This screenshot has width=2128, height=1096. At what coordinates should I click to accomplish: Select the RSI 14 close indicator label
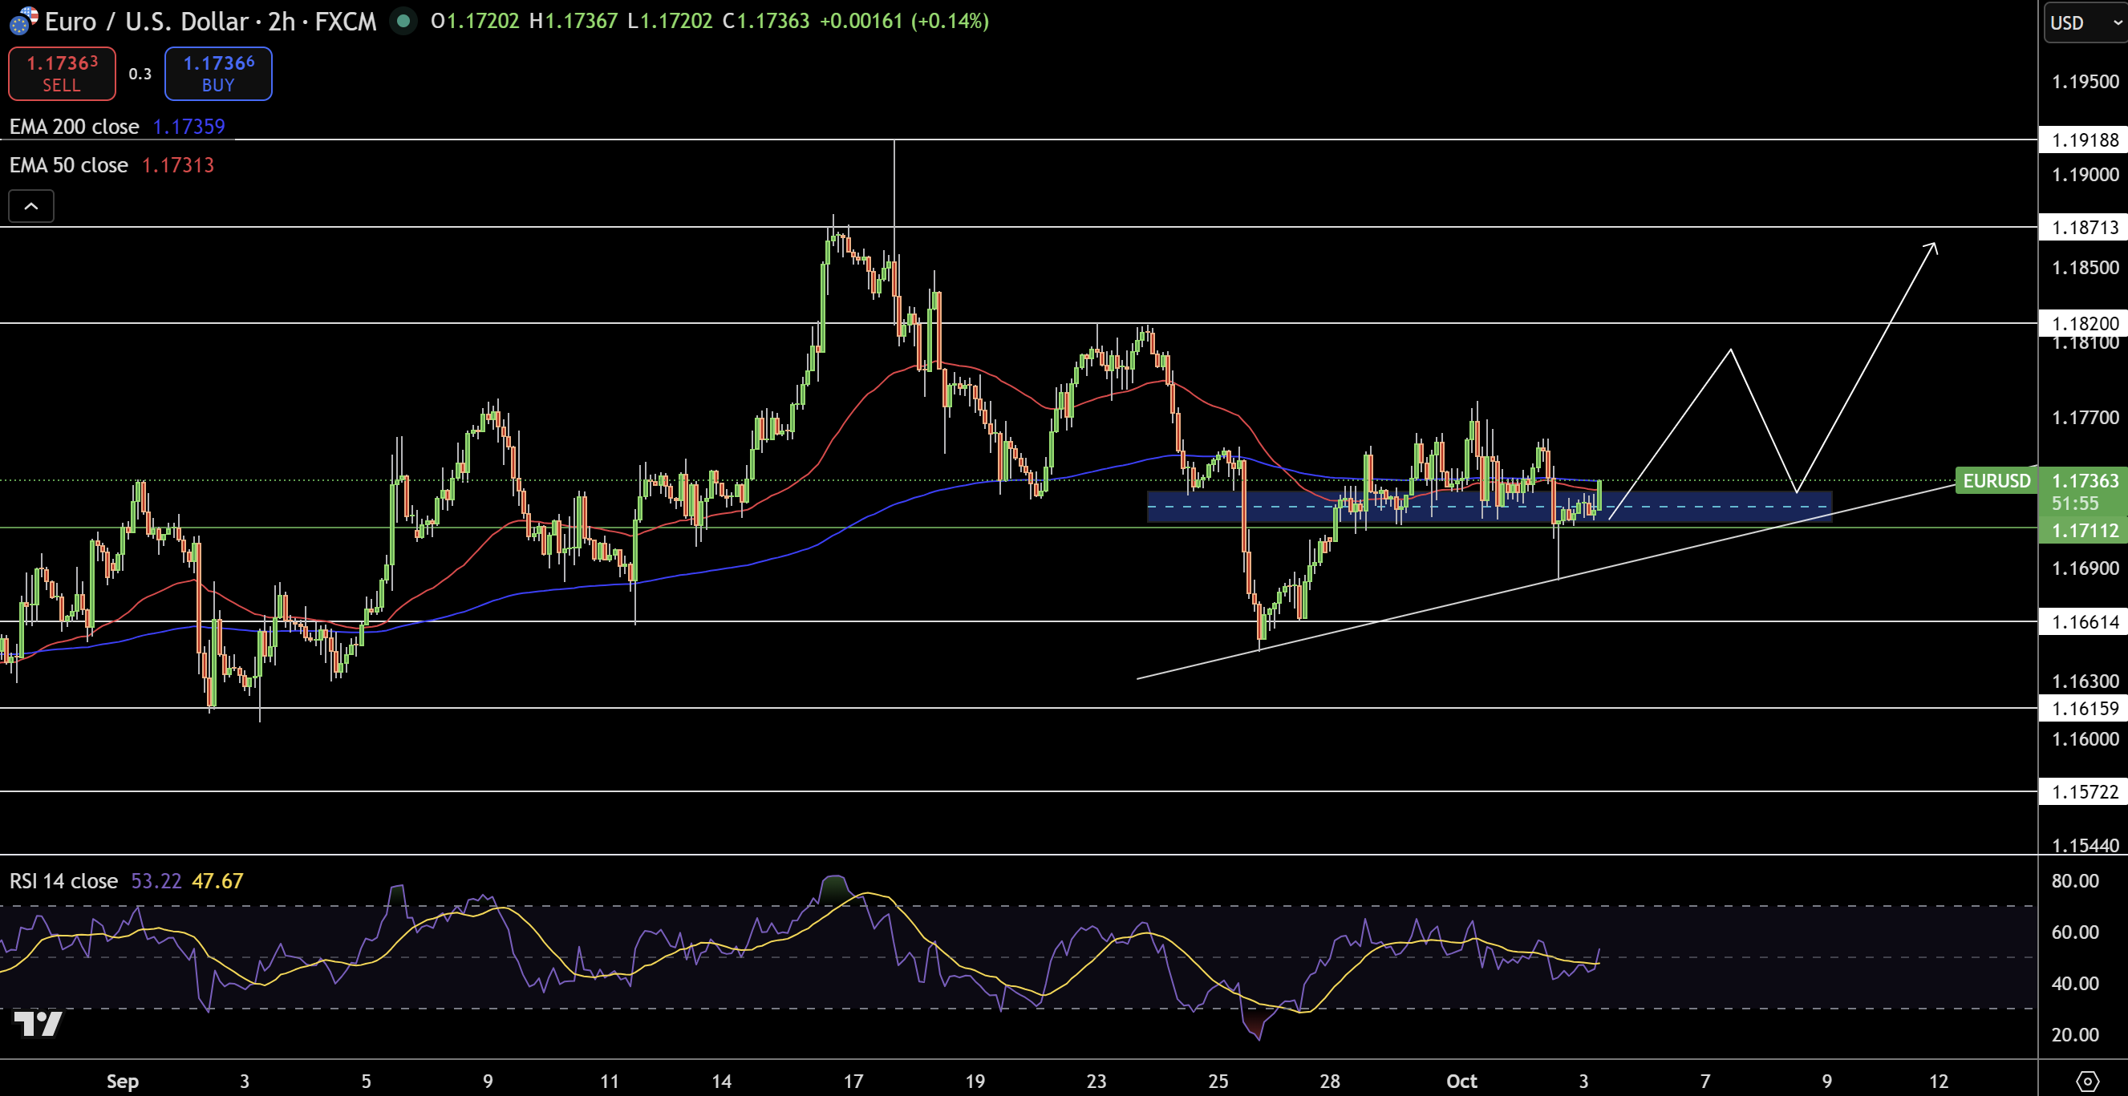pyautogui.click(x=63, y=881)
